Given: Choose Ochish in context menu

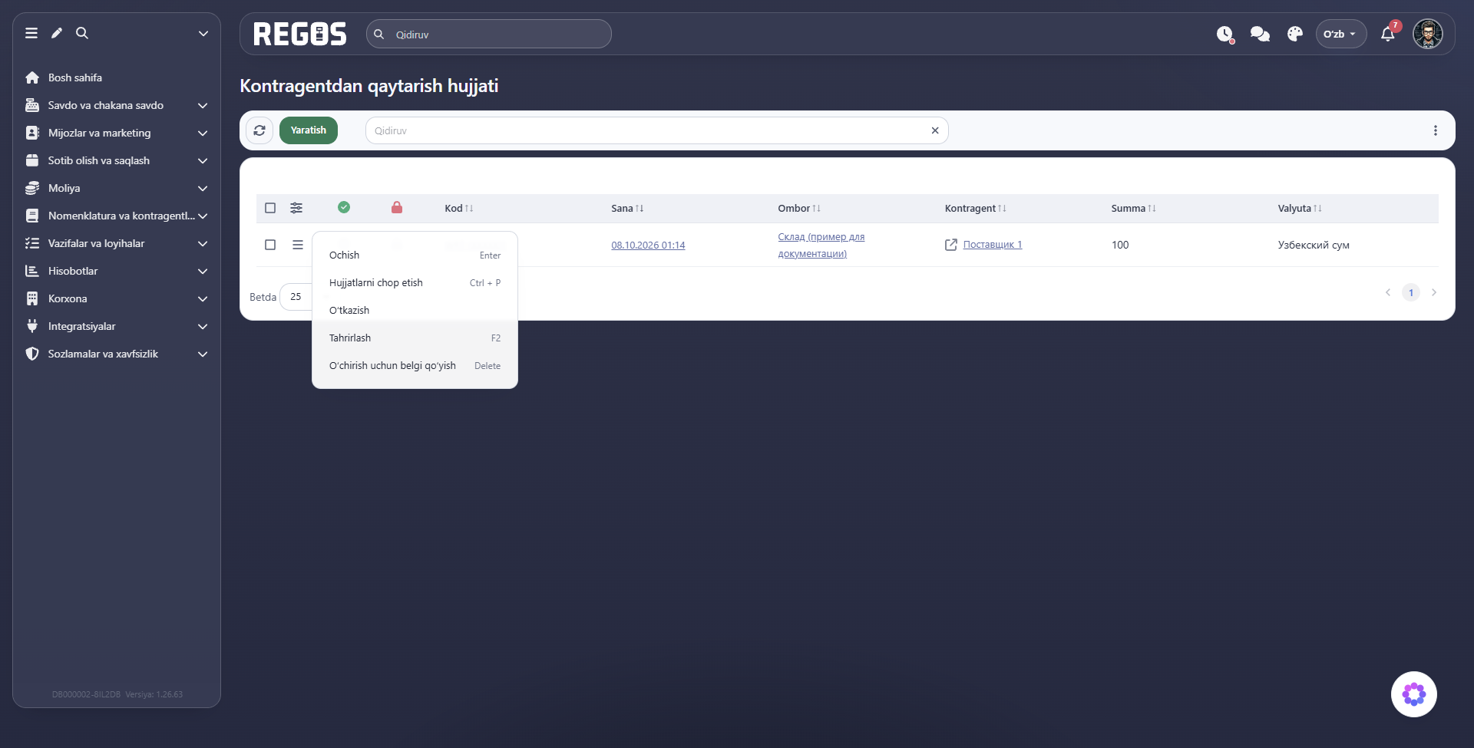Looking at the screenshot, I should click(415, 255).
